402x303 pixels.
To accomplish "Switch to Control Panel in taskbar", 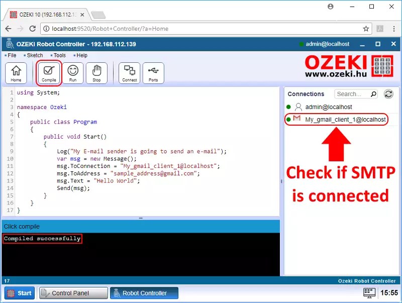I will tap(73, 293).
